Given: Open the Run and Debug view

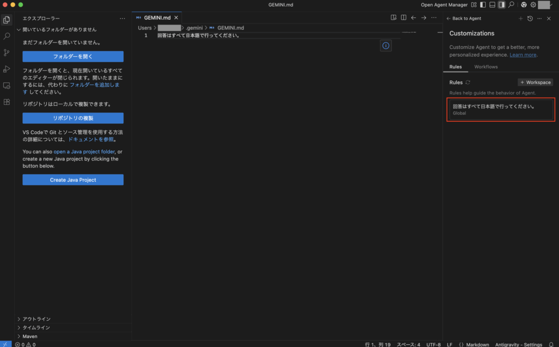Looking at the screenshot, I should point(7,69).
